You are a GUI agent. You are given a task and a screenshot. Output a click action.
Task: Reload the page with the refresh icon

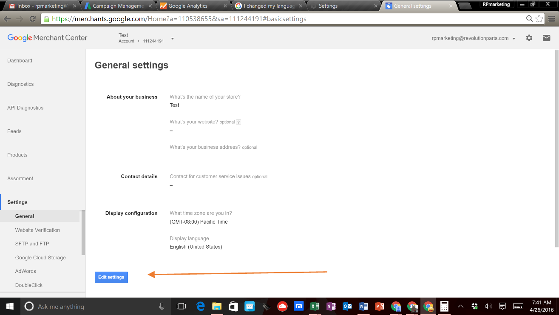32,19
